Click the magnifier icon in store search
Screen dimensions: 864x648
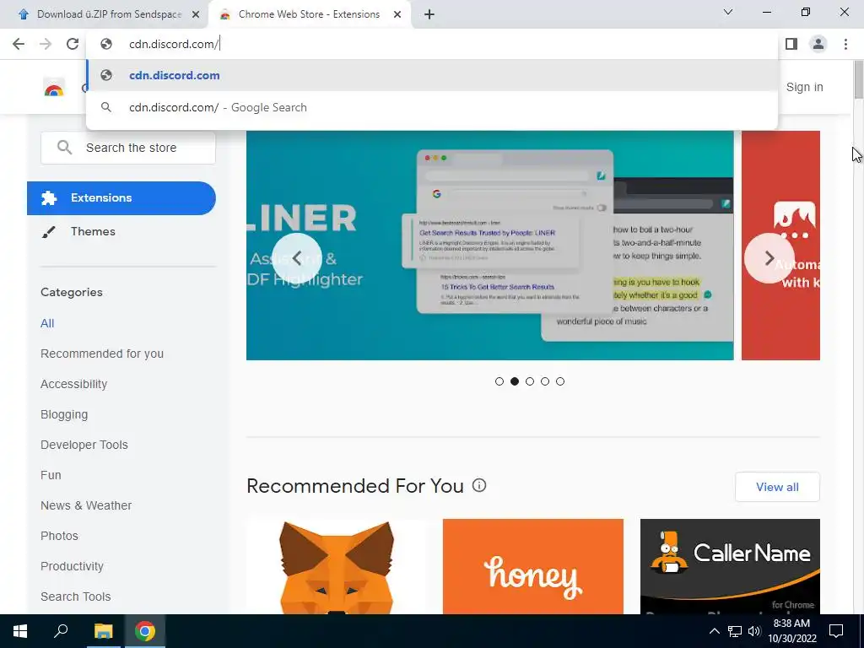pos(64,148)
